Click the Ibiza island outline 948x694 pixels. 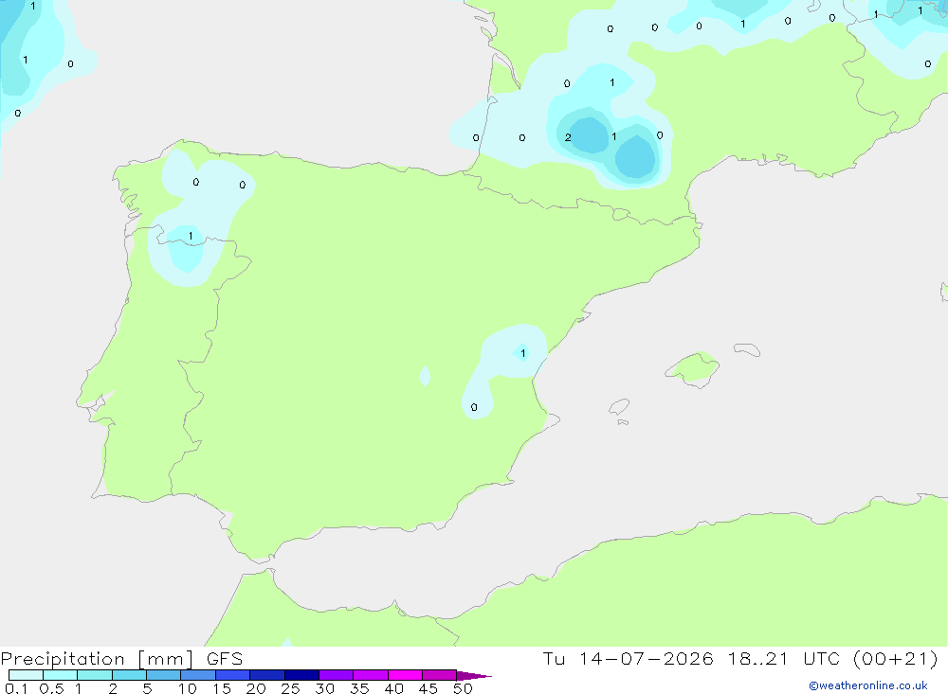(619, 406)
